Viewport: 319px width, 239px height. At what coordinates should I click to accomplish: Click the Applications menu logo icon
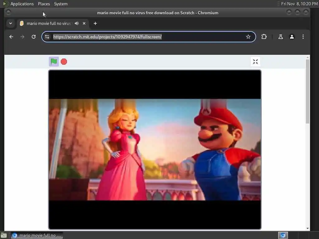pos(6,4)
